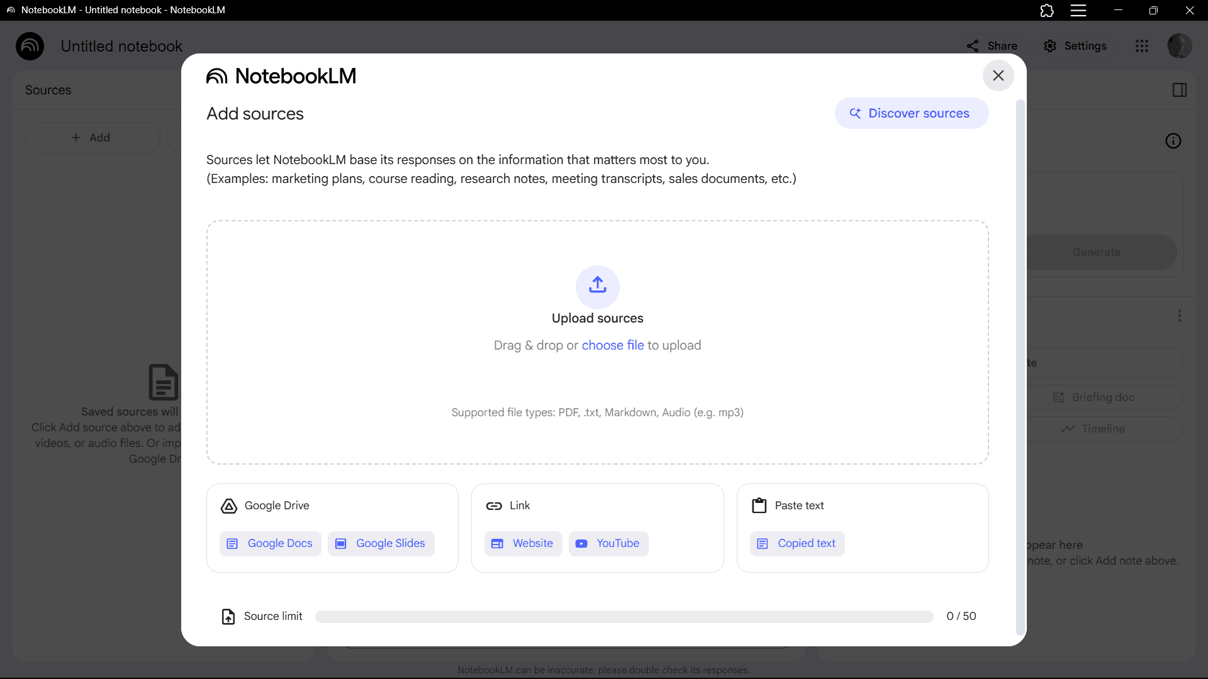Image resolution: width=1208 pixels, height=679 pixels.
Task: Click the Supported file types text
Action: click(597, 412)
